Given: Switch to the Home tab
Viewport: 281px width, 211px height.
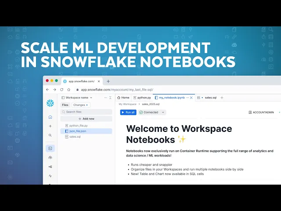Looking at the screenshot, I should pyautogui.click(x=123, y=98).
